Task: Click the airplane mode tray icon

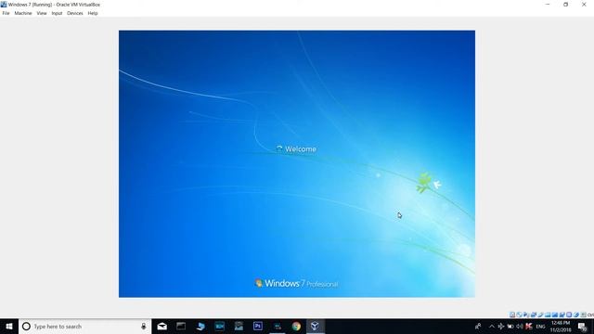Action: [x=501, y=326]
